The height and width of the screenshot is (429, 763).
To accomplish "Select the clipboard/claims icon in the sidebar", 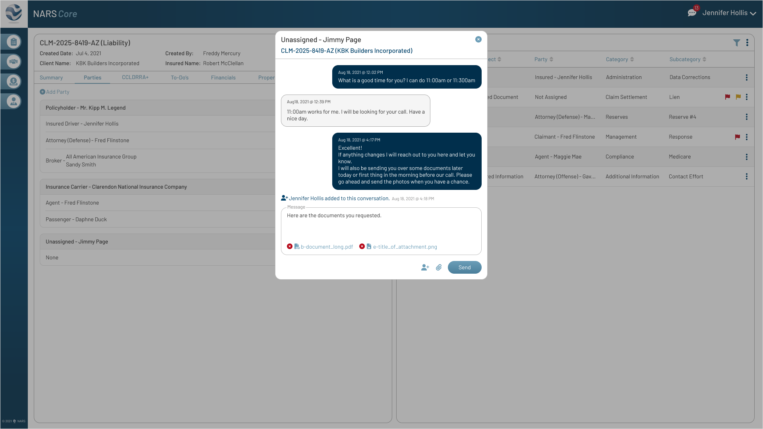I will (13, 42).
